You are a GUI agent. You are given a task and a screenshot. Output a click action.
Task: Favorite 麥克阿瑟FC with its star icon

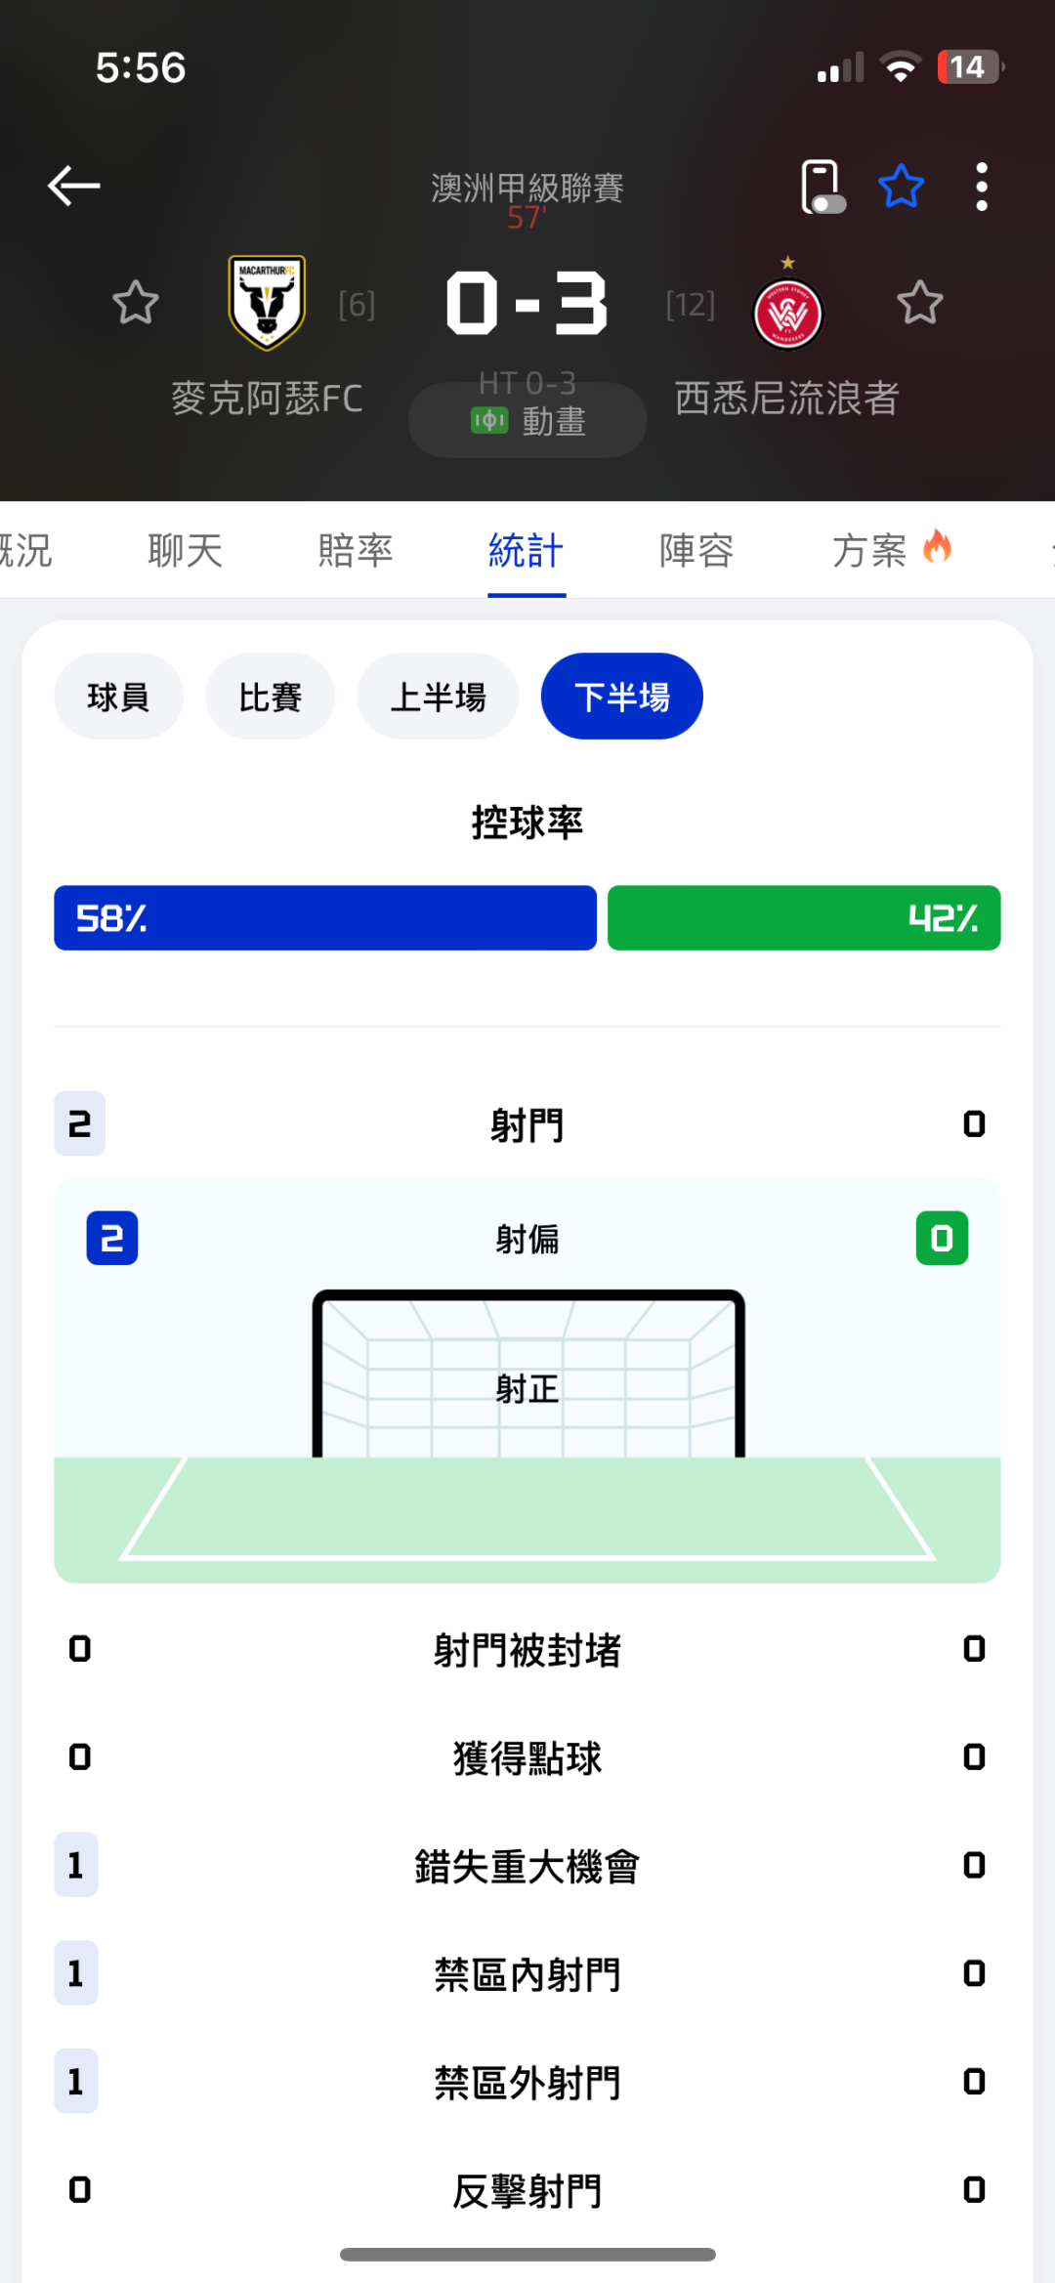click(x=136, y=303)
